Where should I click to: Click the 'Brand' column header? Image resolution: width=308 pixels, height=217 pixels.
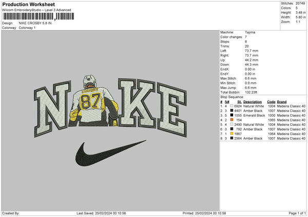282,102
